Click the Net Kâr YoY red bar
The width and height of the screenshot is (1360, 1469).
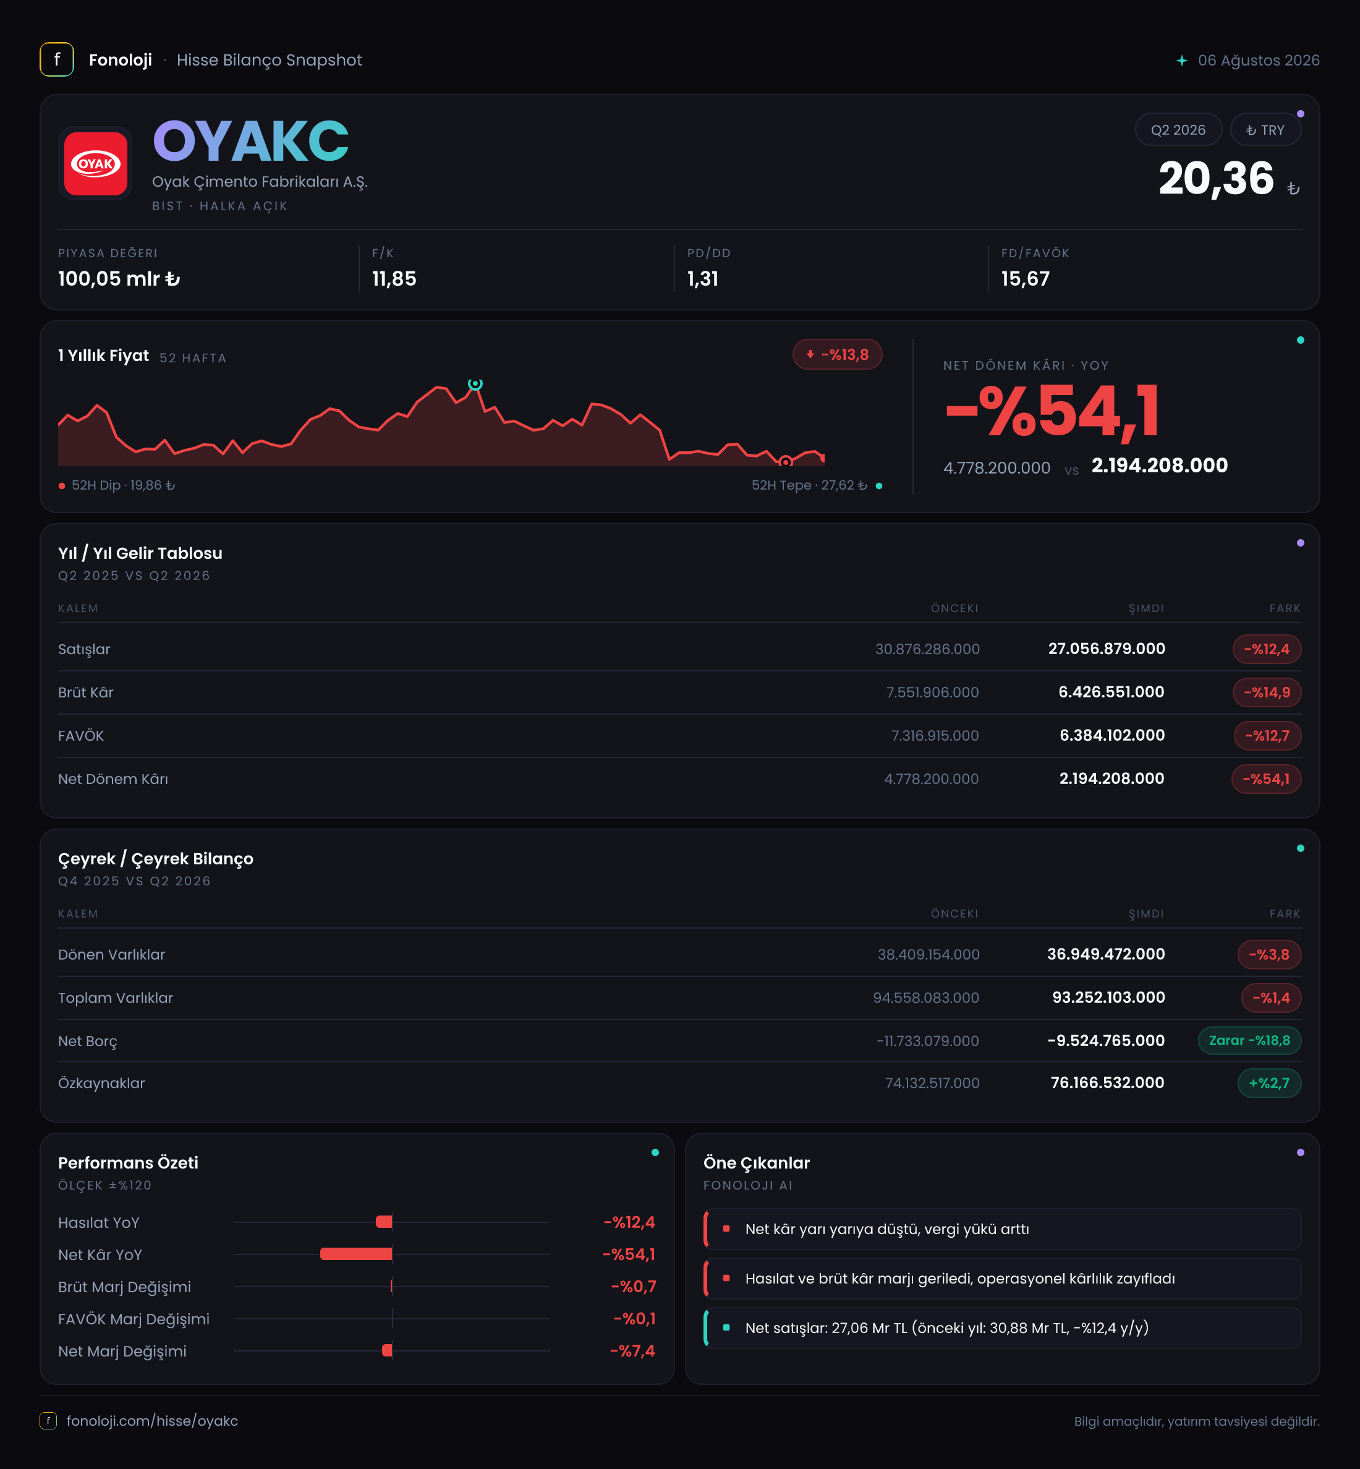(356, 1253)
